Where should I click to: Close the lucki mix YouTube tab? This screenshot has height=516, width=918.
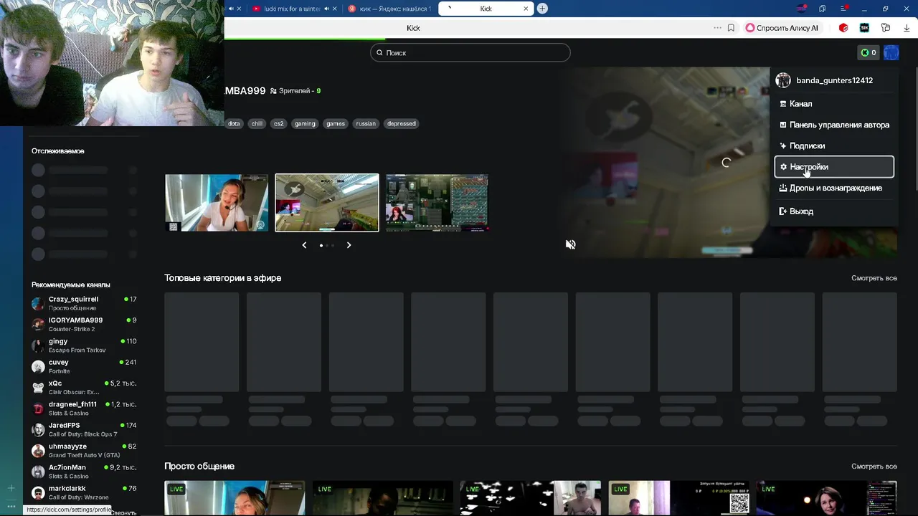click(x=334, y=9)
